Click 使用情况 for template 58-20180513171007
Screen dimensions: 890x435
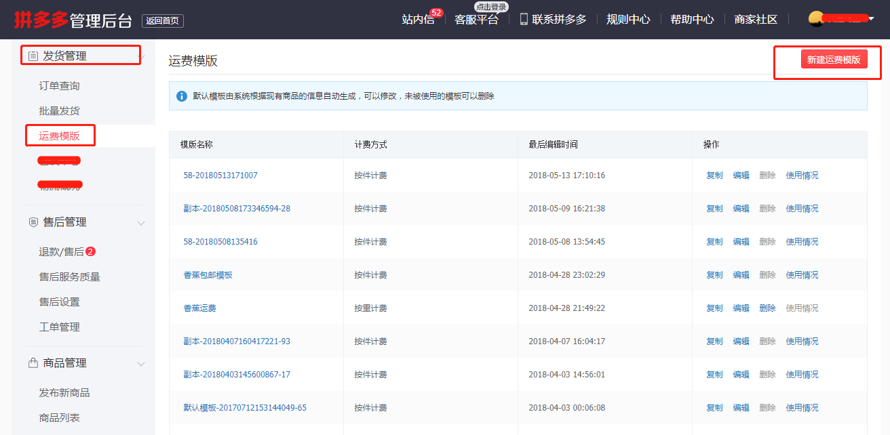pos(802,175)
